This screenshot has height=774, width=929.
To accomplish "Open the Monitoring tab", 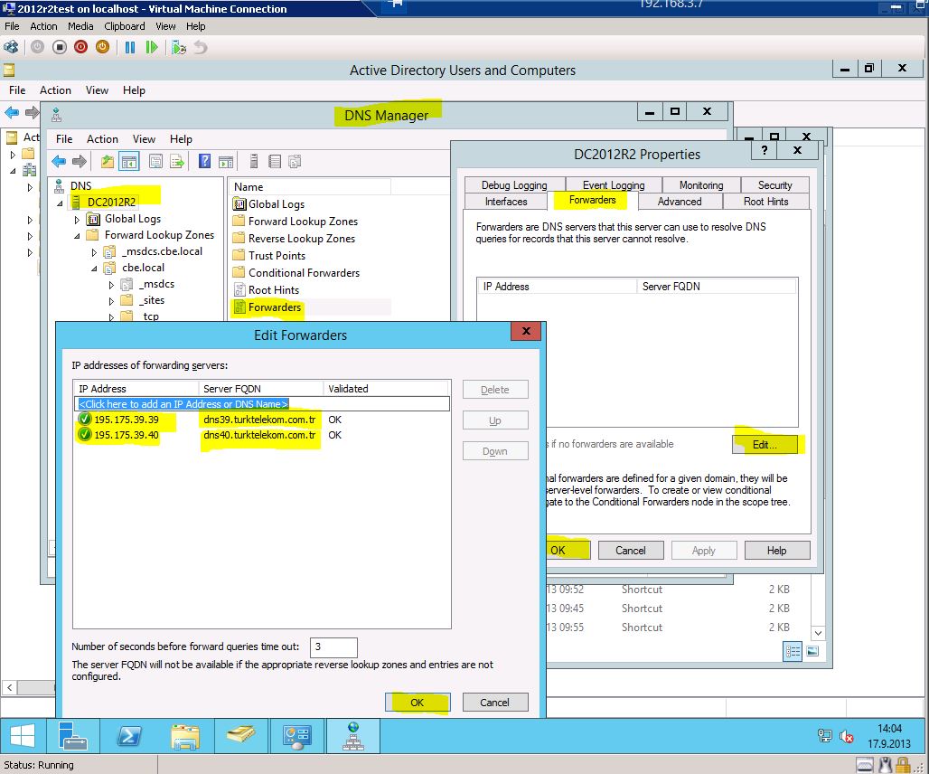I will 701,185.
